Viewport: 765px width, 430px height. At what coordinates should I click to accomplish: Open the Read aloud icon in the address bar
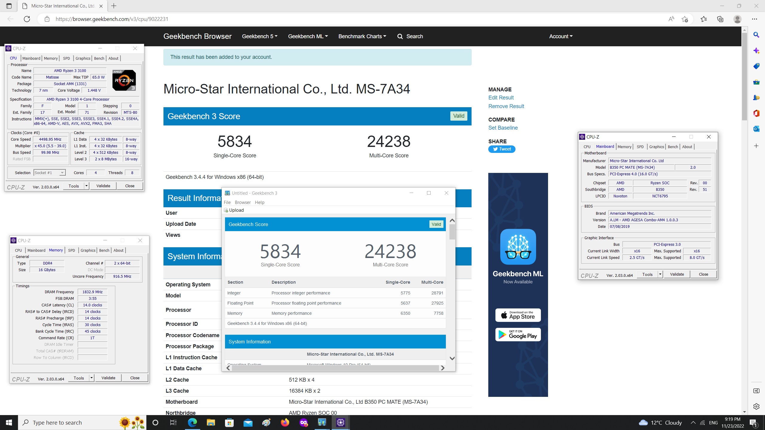(671, 19)
